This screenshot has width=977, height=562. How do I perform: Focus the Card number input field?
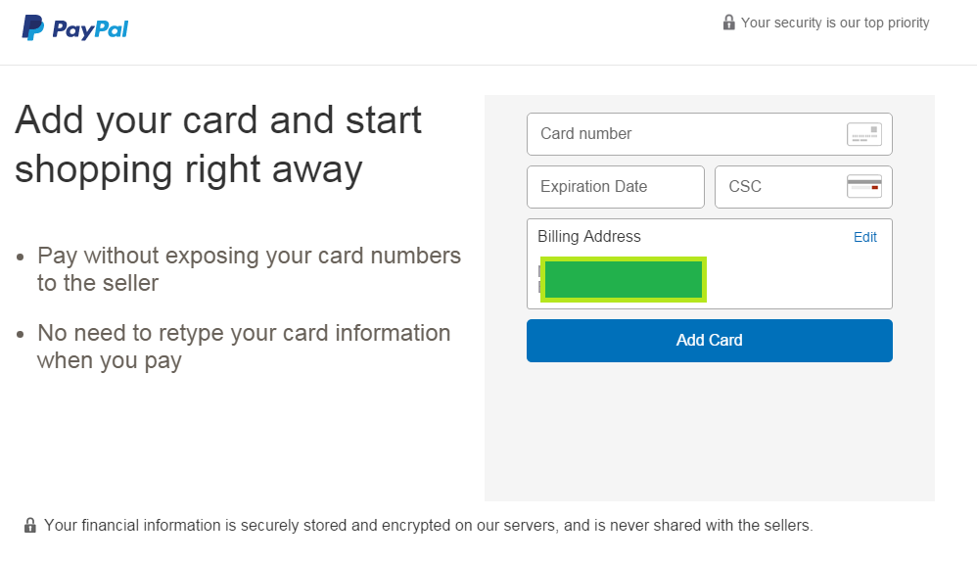point(709,134)
